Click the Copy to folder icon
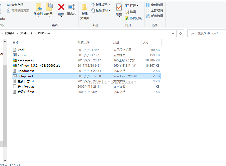This screenshot has height=166, width=226. tap(49, 7)
